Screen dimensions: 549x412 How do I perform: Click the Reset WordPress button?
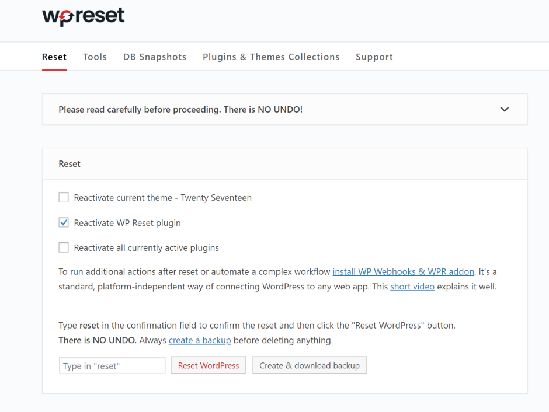click(x=209, y=365)
